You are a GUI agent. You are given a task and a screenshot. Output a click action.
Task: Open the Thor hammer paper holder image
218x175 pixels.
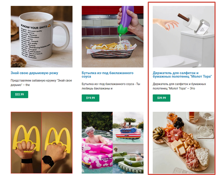[183, 37]
